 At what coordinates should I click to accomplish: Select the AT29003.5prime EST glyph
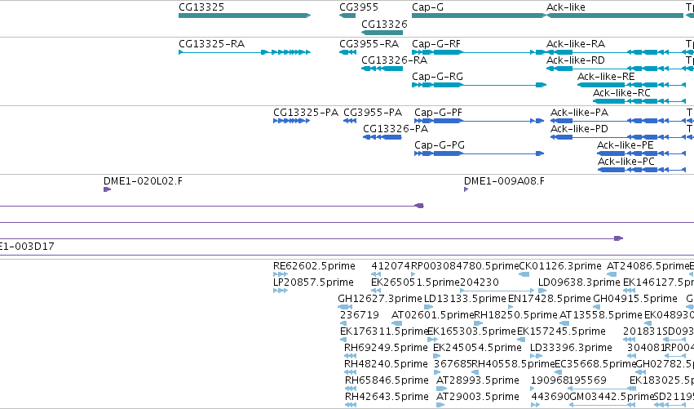(440, 405)
